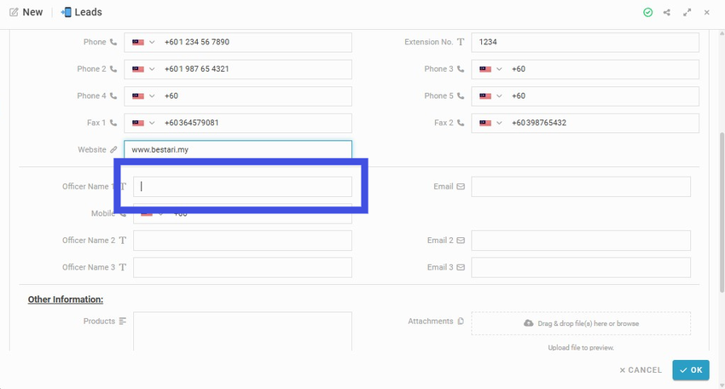Click the envelope icon beside Email 2
The width and height of the screenshot is (725, 389).
tap(461, 240)
